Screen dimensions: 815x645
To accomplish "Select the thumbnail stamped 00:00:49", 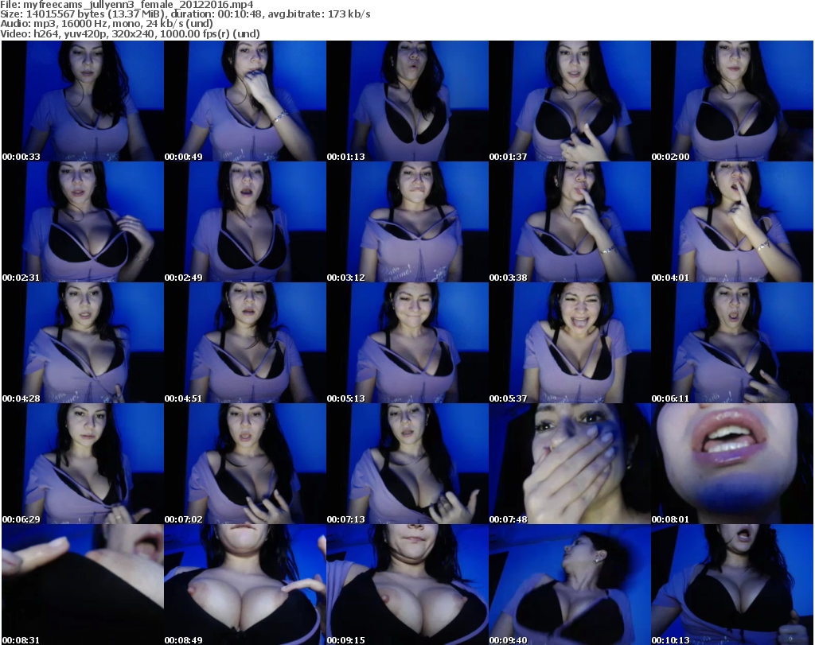I will 245,101.
